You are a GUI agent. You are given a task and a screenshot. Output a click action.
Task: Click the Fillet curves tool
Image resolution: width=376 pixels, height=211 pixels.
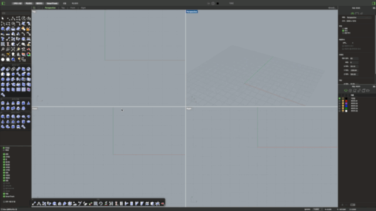18,23
